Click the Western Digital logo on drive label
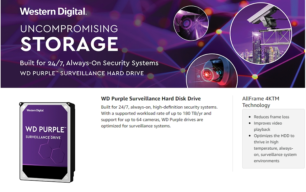The width and height of the screenshot is (306, 192). click(35, 110)
